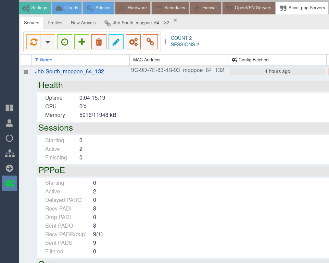Switch to the Profiles tab
Image resolution: width=329 pixels, height=263 pixels.
55,23
